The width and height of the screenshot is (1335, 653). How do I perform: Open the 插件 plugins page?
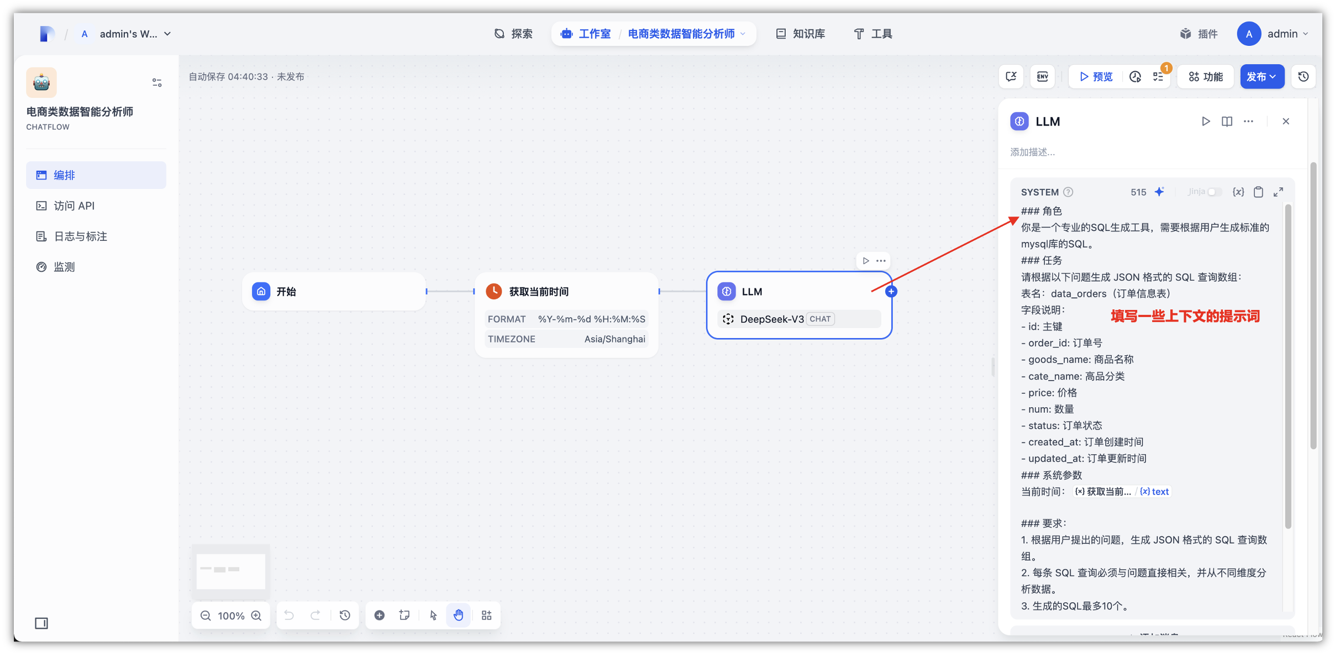pos(1199,34)
